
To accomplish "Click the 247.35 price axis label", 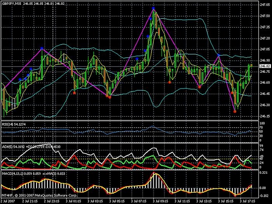I will tap(265, 27).
